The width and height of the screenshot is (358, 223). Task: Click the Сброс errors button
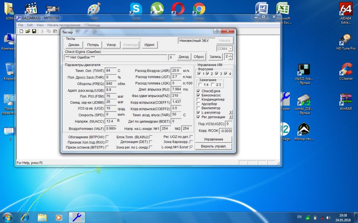[199, 57]
